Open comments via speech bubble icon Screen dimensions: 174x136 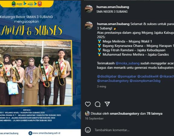coord(98,104)
